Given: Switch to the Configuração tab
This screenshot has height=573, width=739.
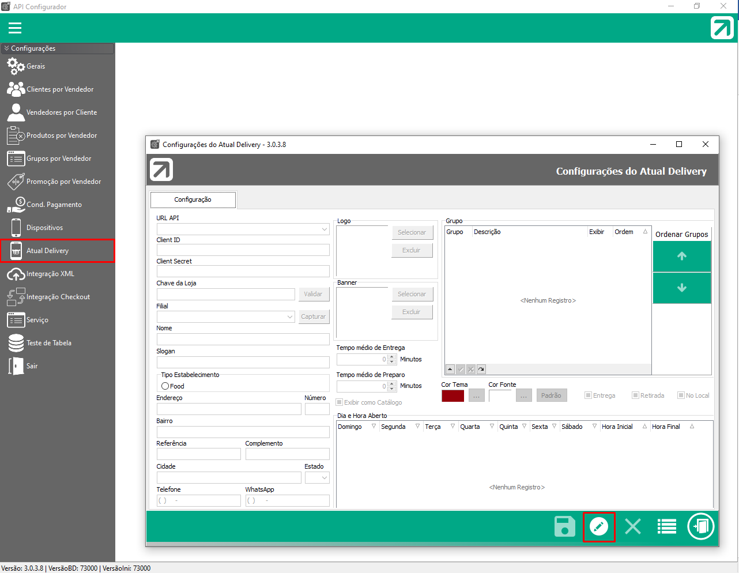Looking at the screenshot, I should [193, 199].
